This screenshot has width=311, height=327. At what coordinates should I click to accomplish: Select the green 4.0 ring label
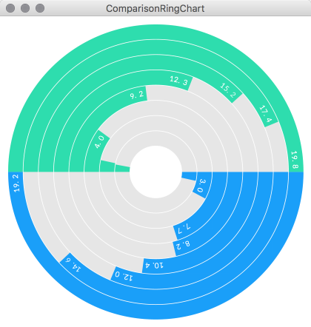point(100,142)
